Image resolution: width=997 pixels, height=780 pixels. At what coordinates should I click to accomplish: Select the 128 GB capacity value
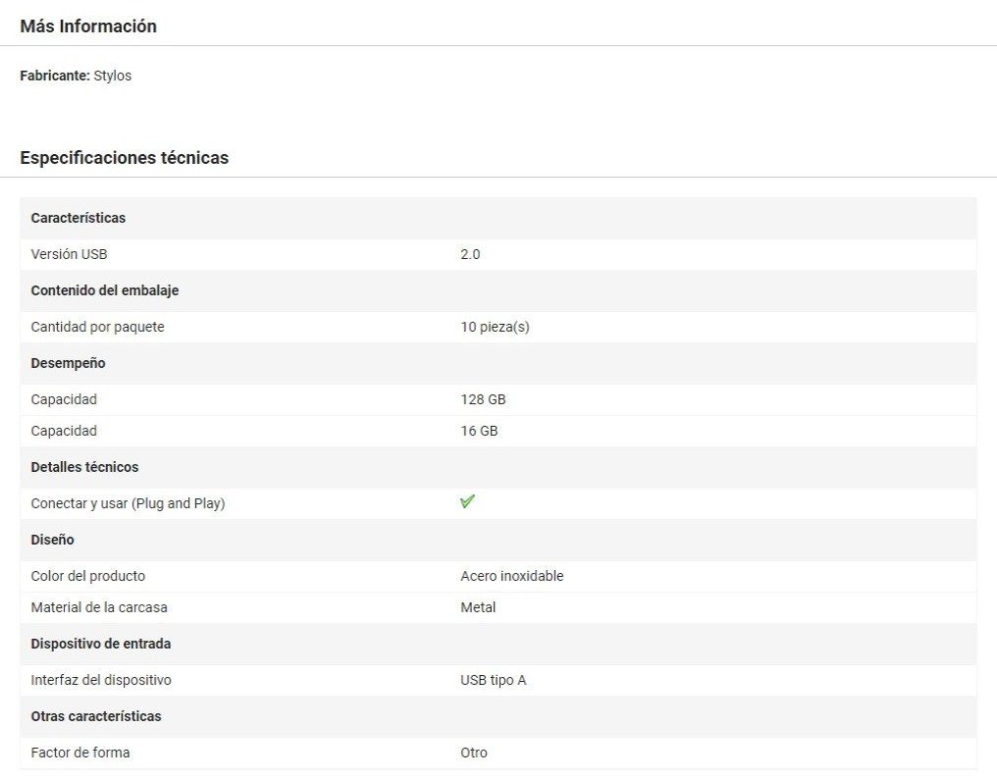click(483, 399)
